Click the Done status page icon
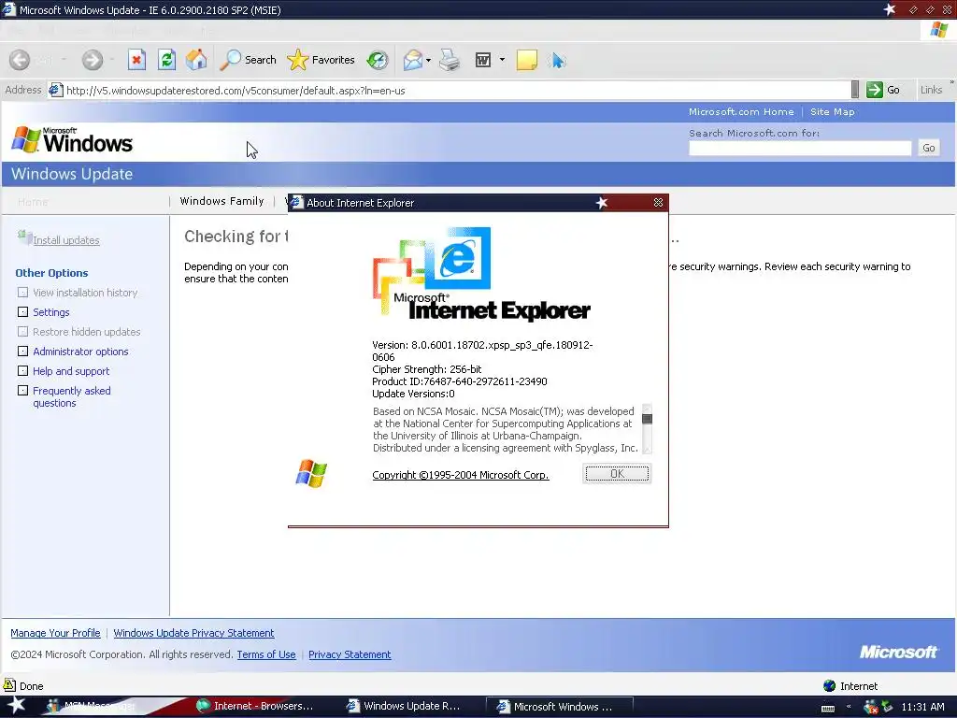This screenshot has height=718, width=957. (x=9, y=685)
